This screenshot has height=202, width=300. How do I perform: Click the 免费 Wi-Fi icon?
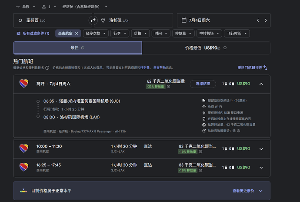[204, 107]
